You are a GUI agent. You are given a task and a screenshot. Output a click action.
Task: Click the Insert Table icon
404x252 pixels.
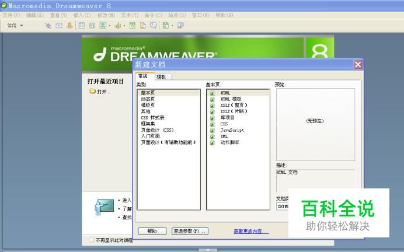pyautogui.click(x=82, y=25)
